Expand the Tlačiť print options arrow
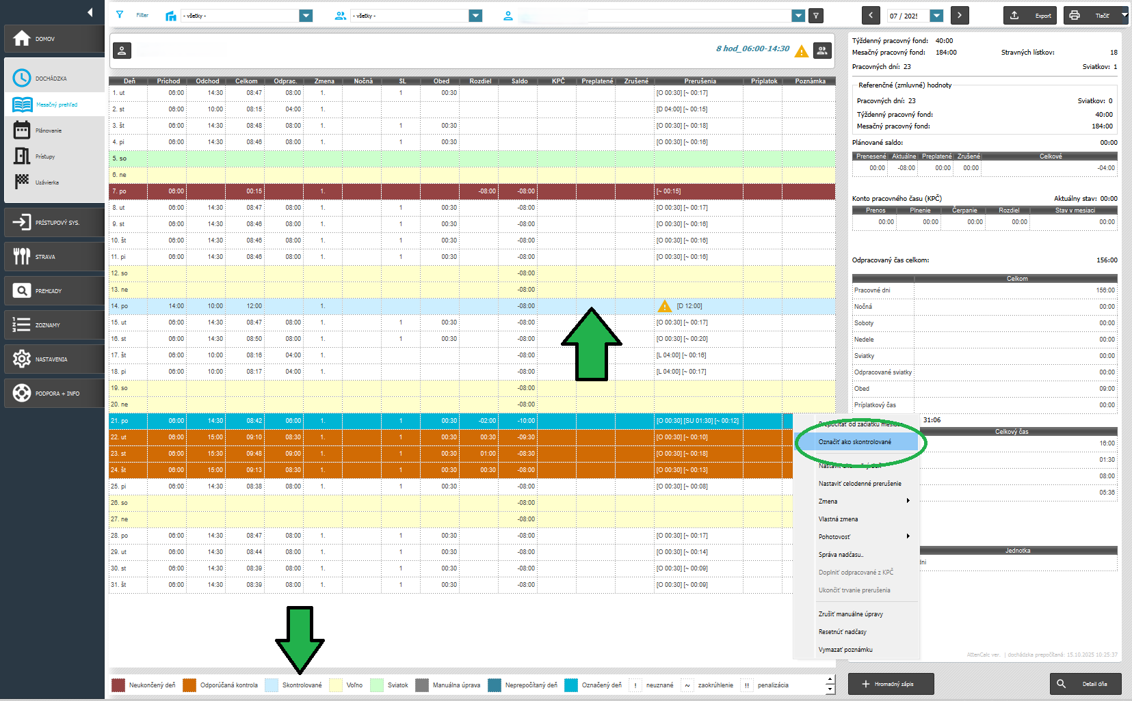The height and width of the screenshot is (701, 1132). click(1124, 15)
